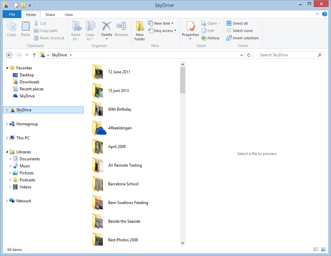Open the File menu tab
Image resolution: width=331 pixels, height=256 pixels.
(x=12, y=14)
